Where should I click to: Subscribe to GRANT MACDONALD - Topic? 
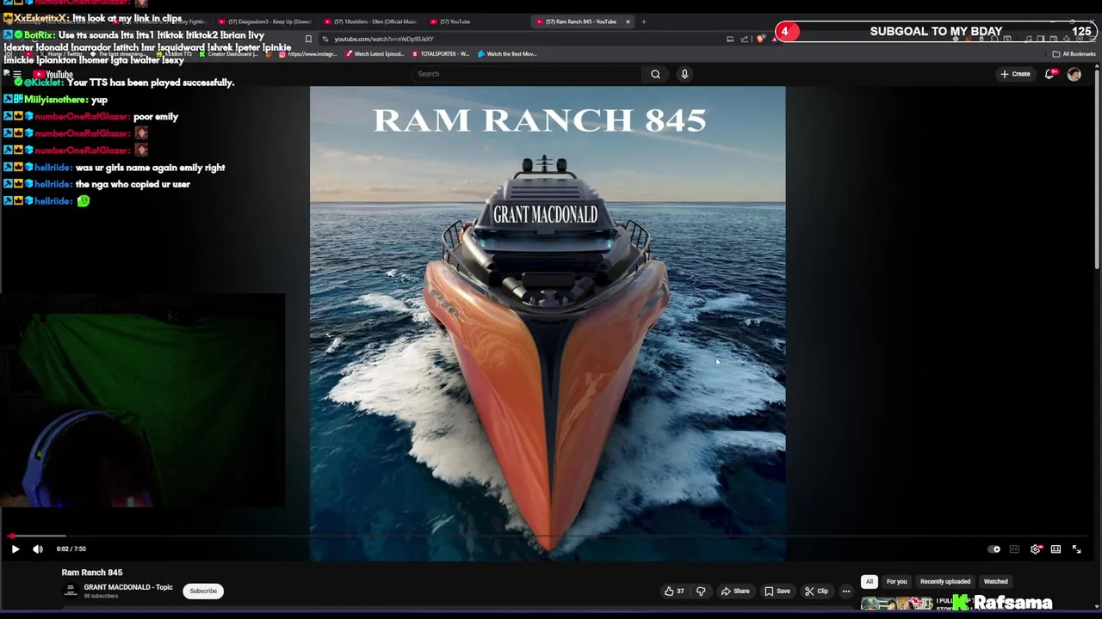[x=203, y=591]
